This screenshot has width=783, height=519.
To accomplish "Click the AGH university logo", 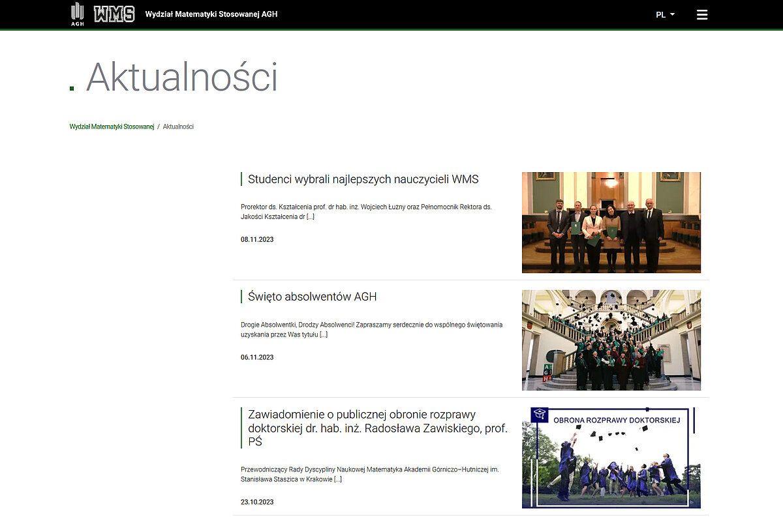I will pos(78,14).
